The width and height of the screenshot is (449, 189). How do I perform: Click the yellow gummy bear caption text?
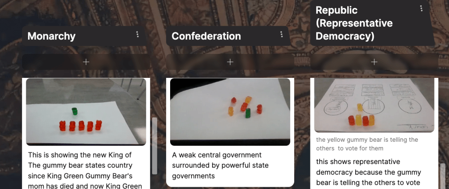[x=367, y=144]
